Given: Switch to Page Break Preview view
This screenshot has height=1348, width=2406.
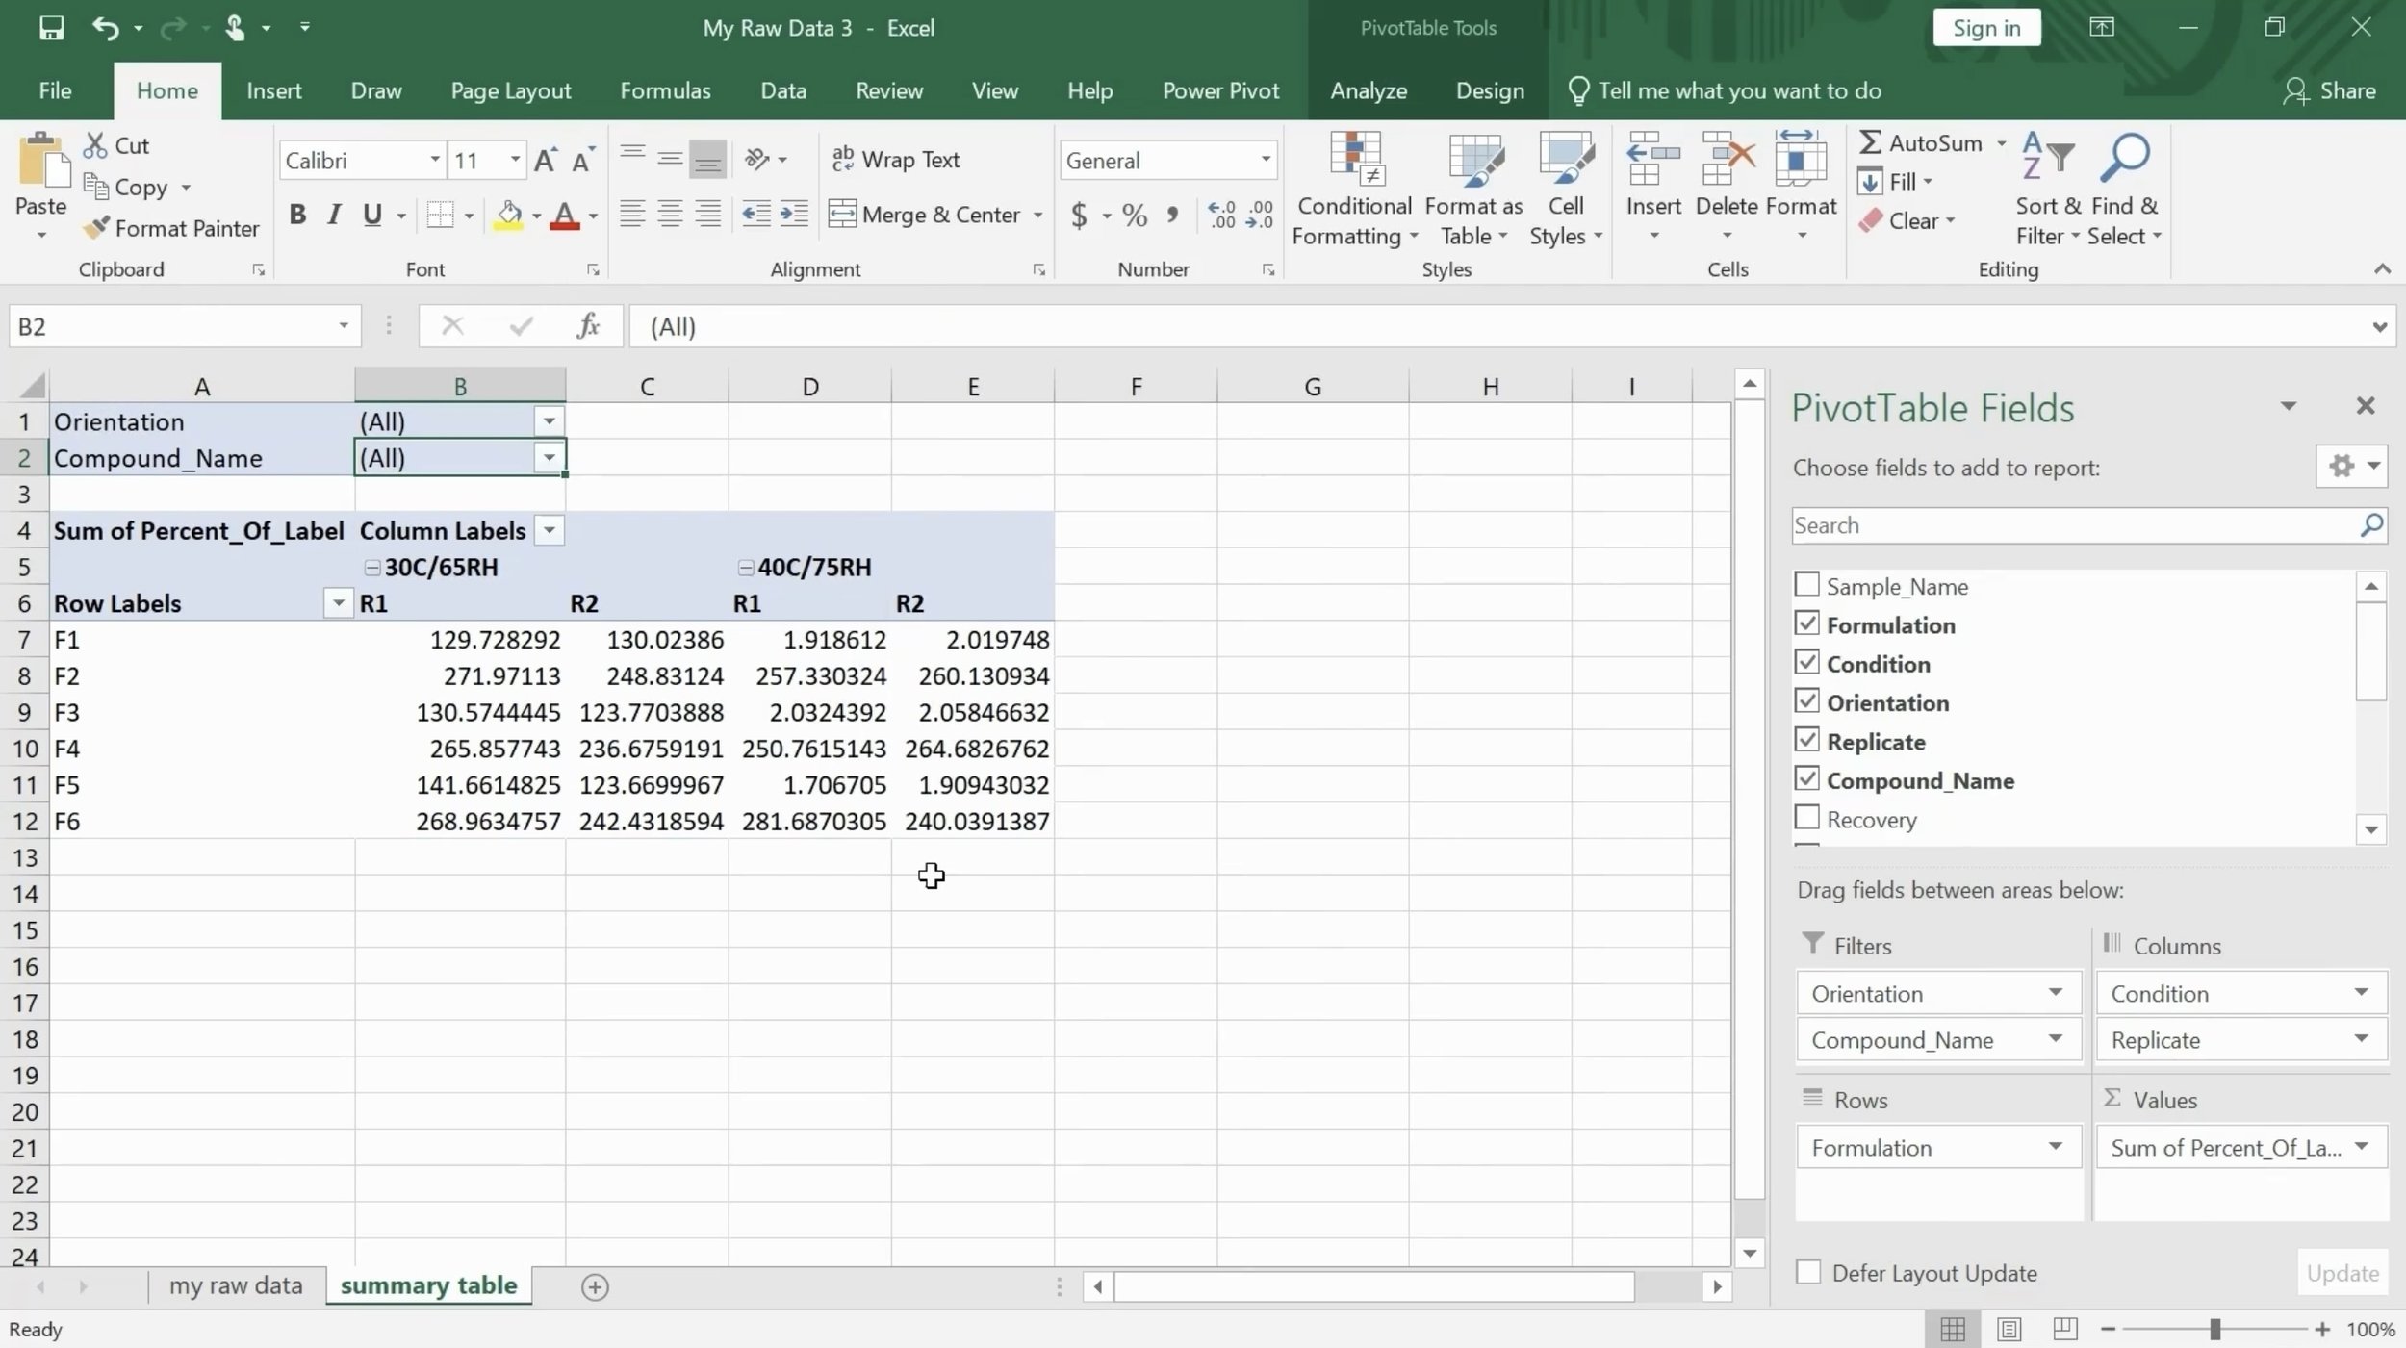Looking at the screenshot, I should (2064, 1329).
